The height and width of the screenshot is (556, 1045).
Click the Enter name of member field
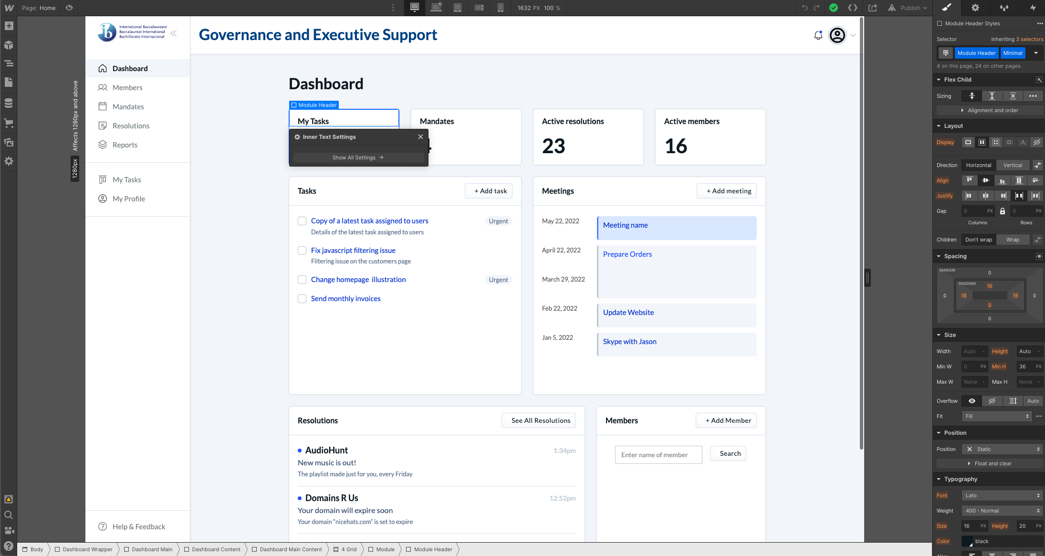[x=658, y=455]
